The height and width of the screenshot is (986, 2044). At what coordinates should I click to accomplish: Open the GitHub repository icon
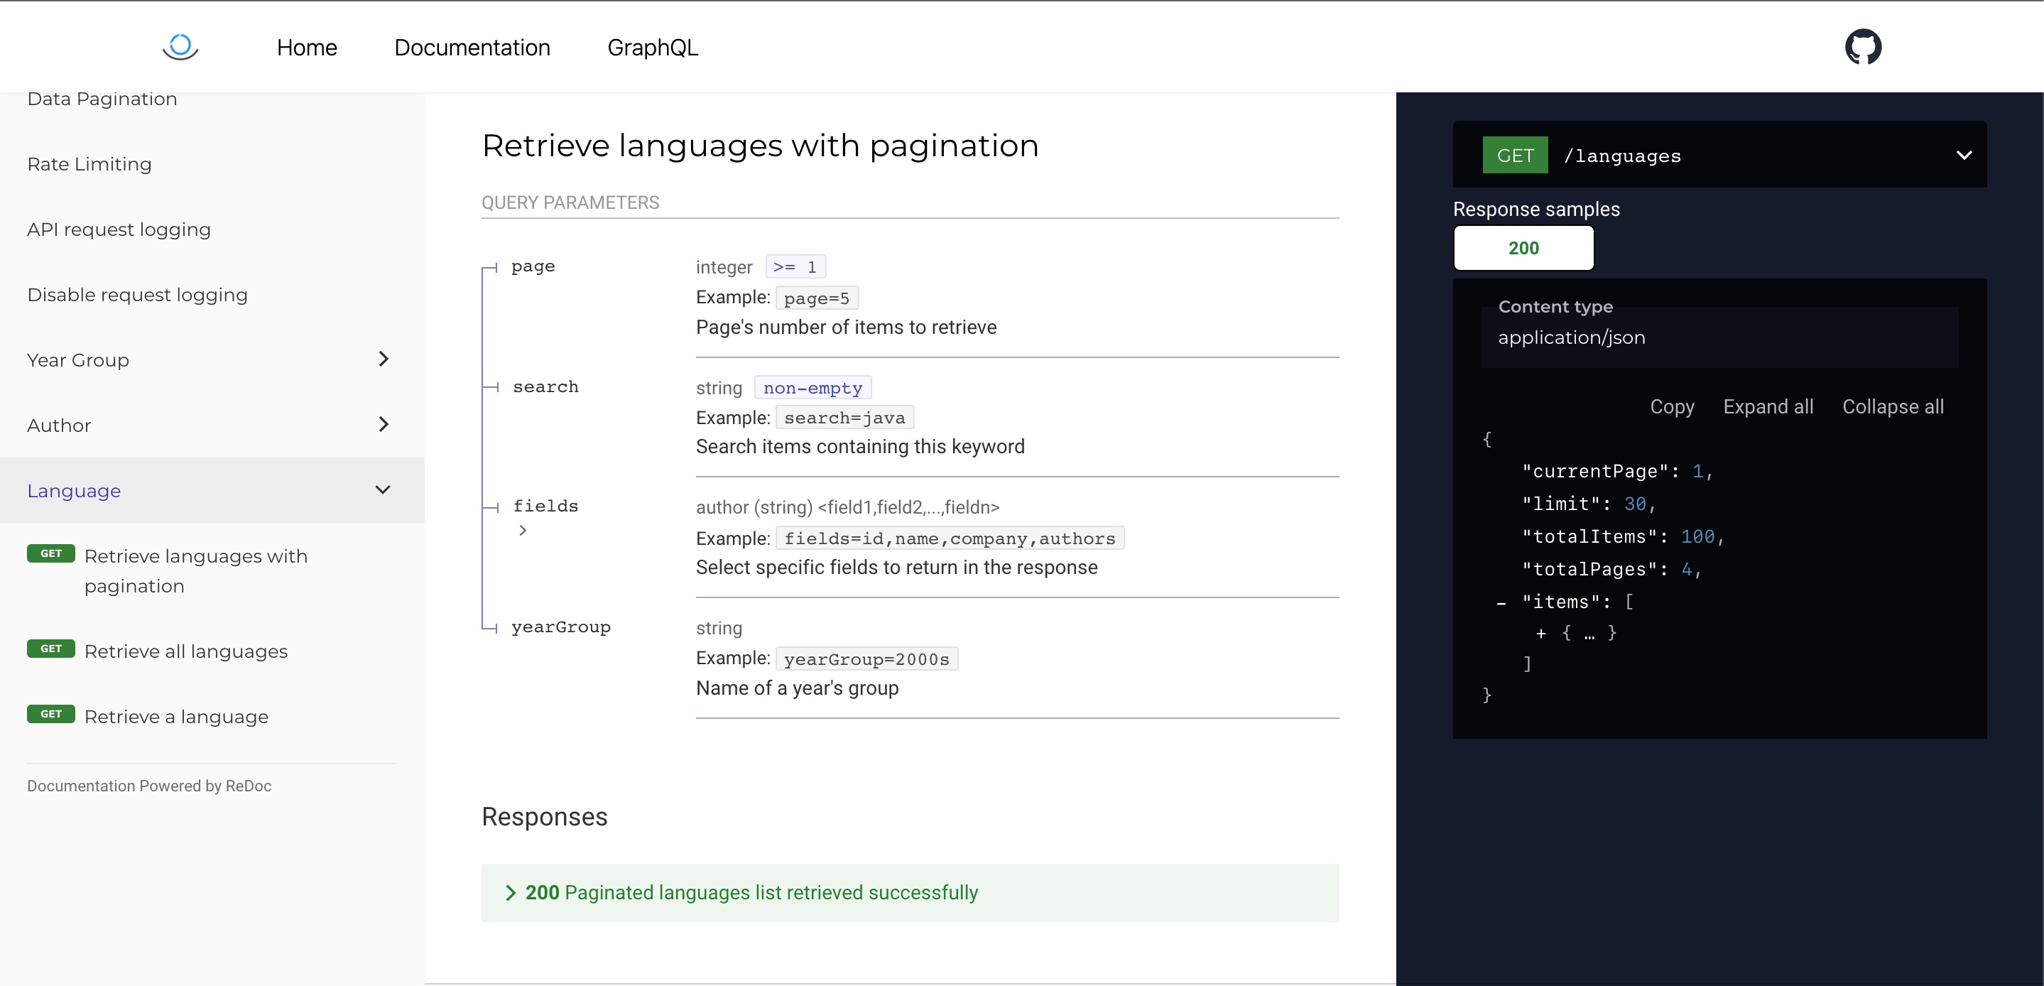point(1862,47)
